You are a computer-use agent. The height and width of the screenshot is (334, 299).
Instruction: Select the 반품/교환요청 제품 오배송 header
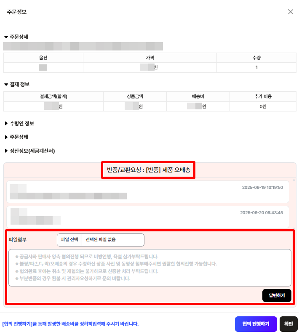pos(148,170)
